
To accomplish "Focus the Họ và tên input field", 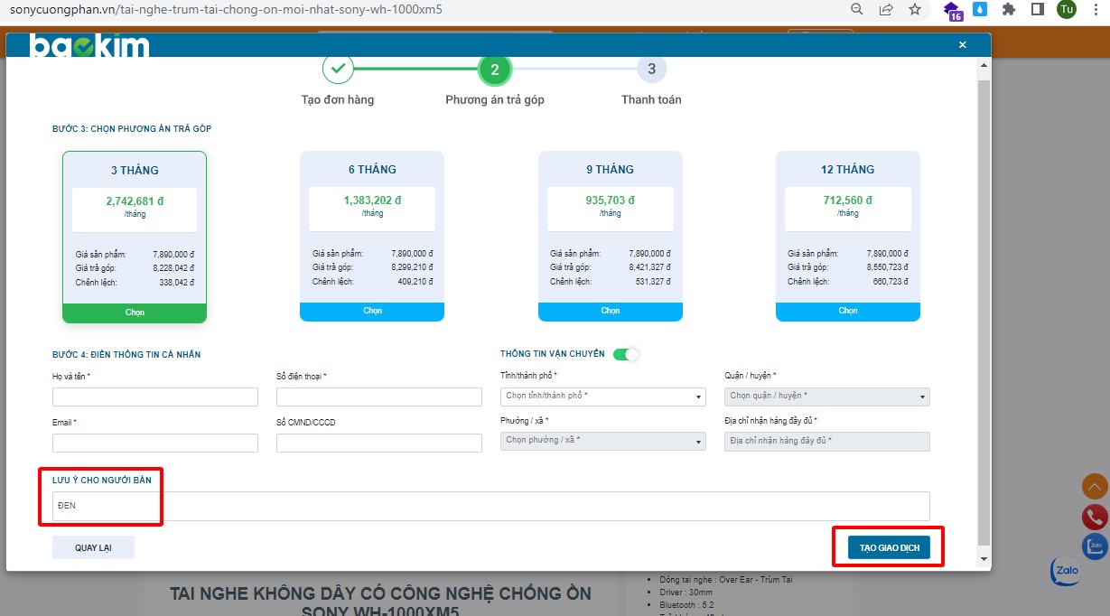I will click(155, 397).
